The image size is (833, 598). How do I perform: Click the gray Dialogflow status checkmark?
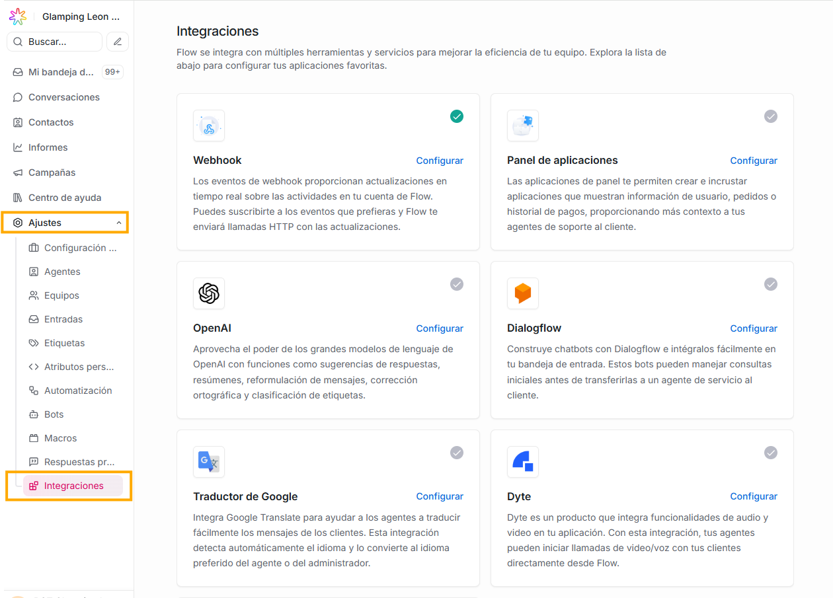point(771,284)
